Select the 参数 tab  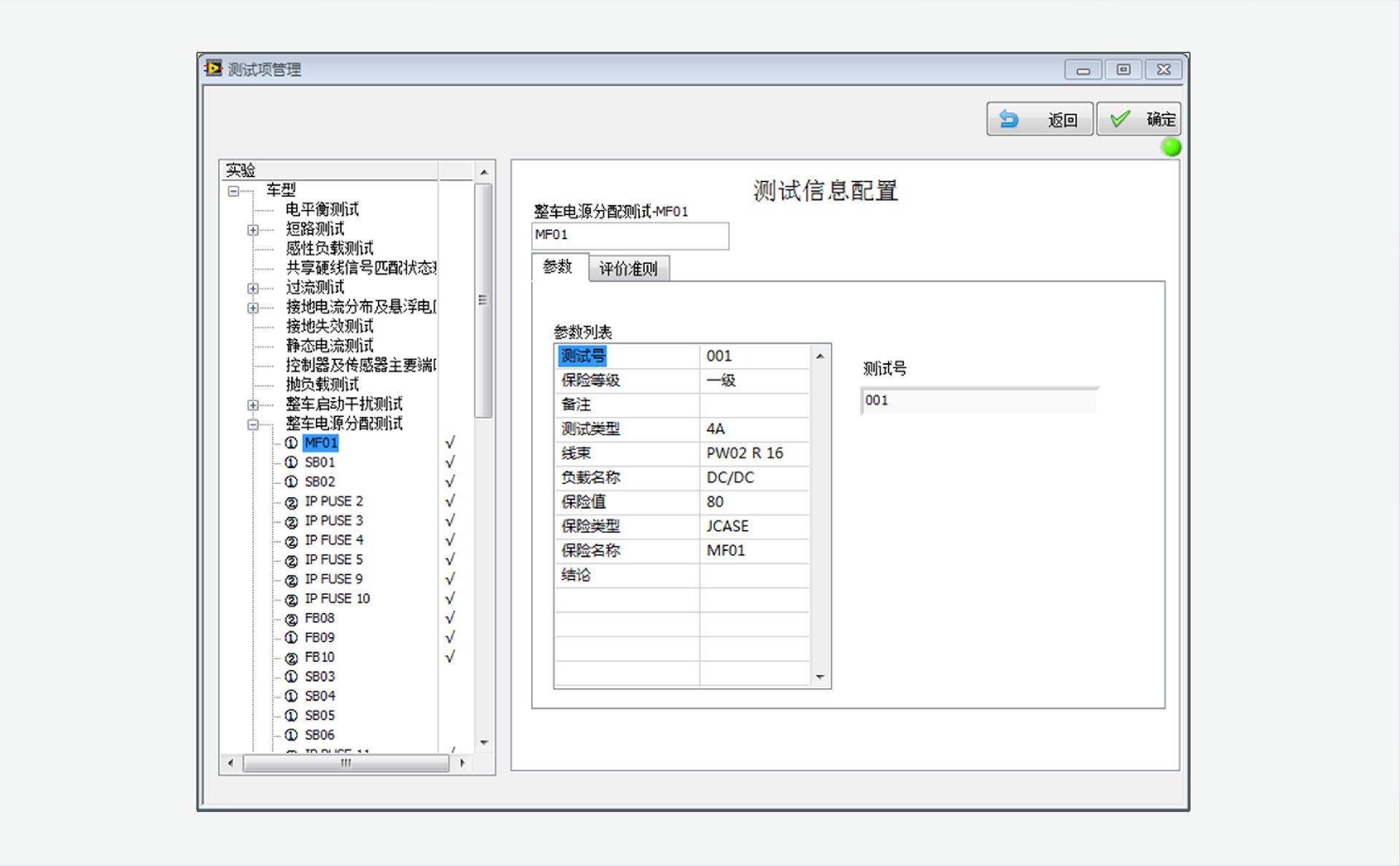click(558, 268)
